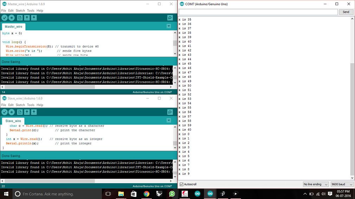This screenshot has width=355, height=199.
Task: Open Serial Monitor from Master_wire window
Action: pyautogui.click(x=170, y=18)
